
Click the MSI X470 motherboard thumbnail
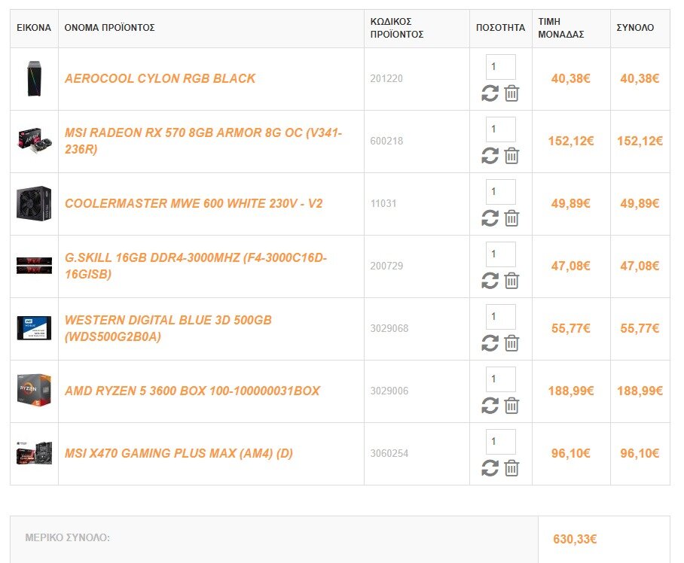(34, 453)
